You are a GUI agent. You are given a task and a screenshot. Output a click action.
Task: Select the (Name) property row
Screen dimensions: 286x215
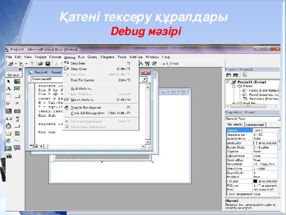point(252,130)
